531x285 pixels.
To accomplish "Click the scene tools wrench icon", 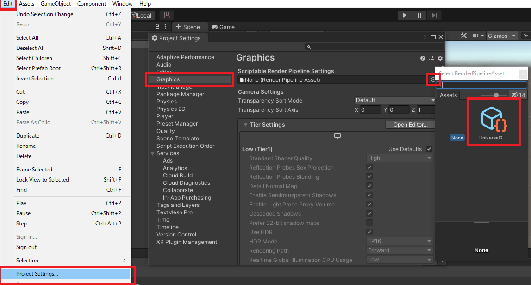I will [463, 36].
